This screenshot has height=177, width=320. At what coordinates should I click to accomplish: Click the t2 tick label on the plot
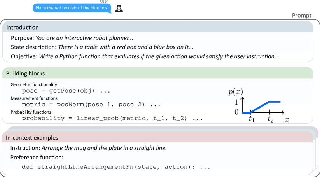270,120
